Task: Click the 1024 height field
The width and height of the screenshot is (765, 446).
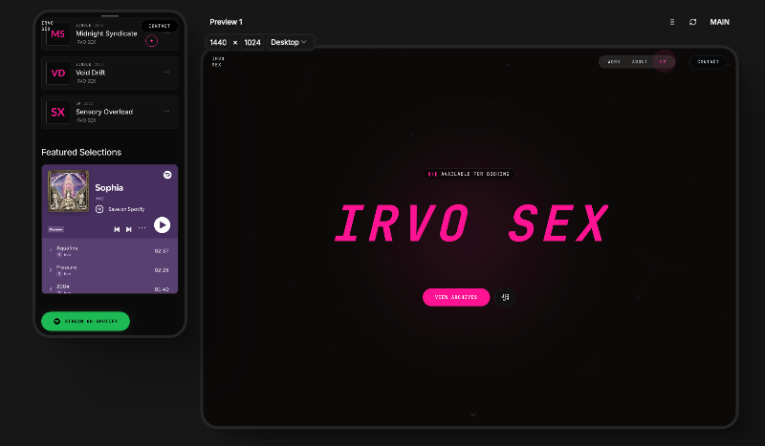Action: click(252, 42)
